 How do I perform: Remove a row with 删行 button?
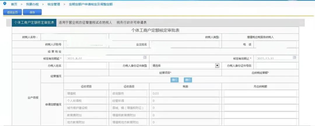(x=188, y=80)
